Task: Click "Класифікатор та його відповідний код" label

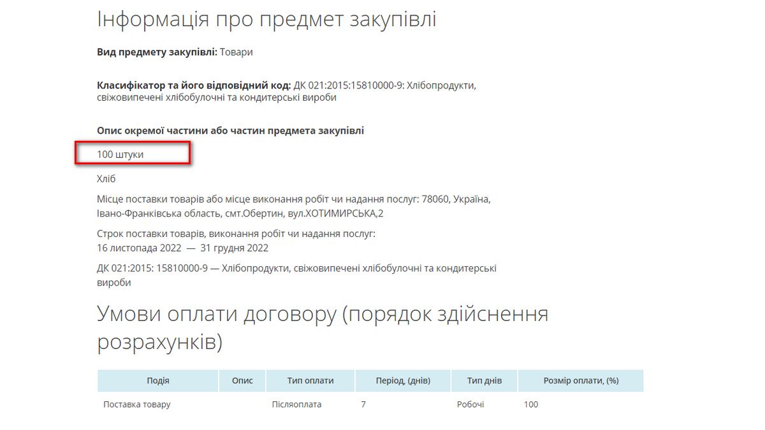Action: point(194,85)
